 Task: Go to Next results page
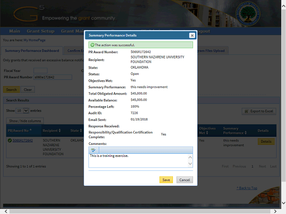click(x=262, y=166)
